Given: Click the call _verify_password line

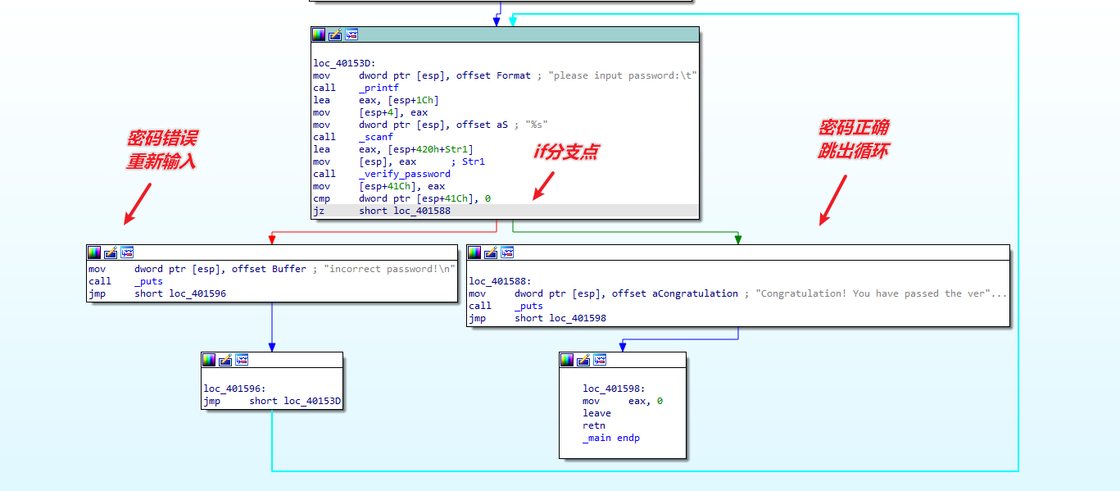Looking at the screenshot, I should pos(382,174).
